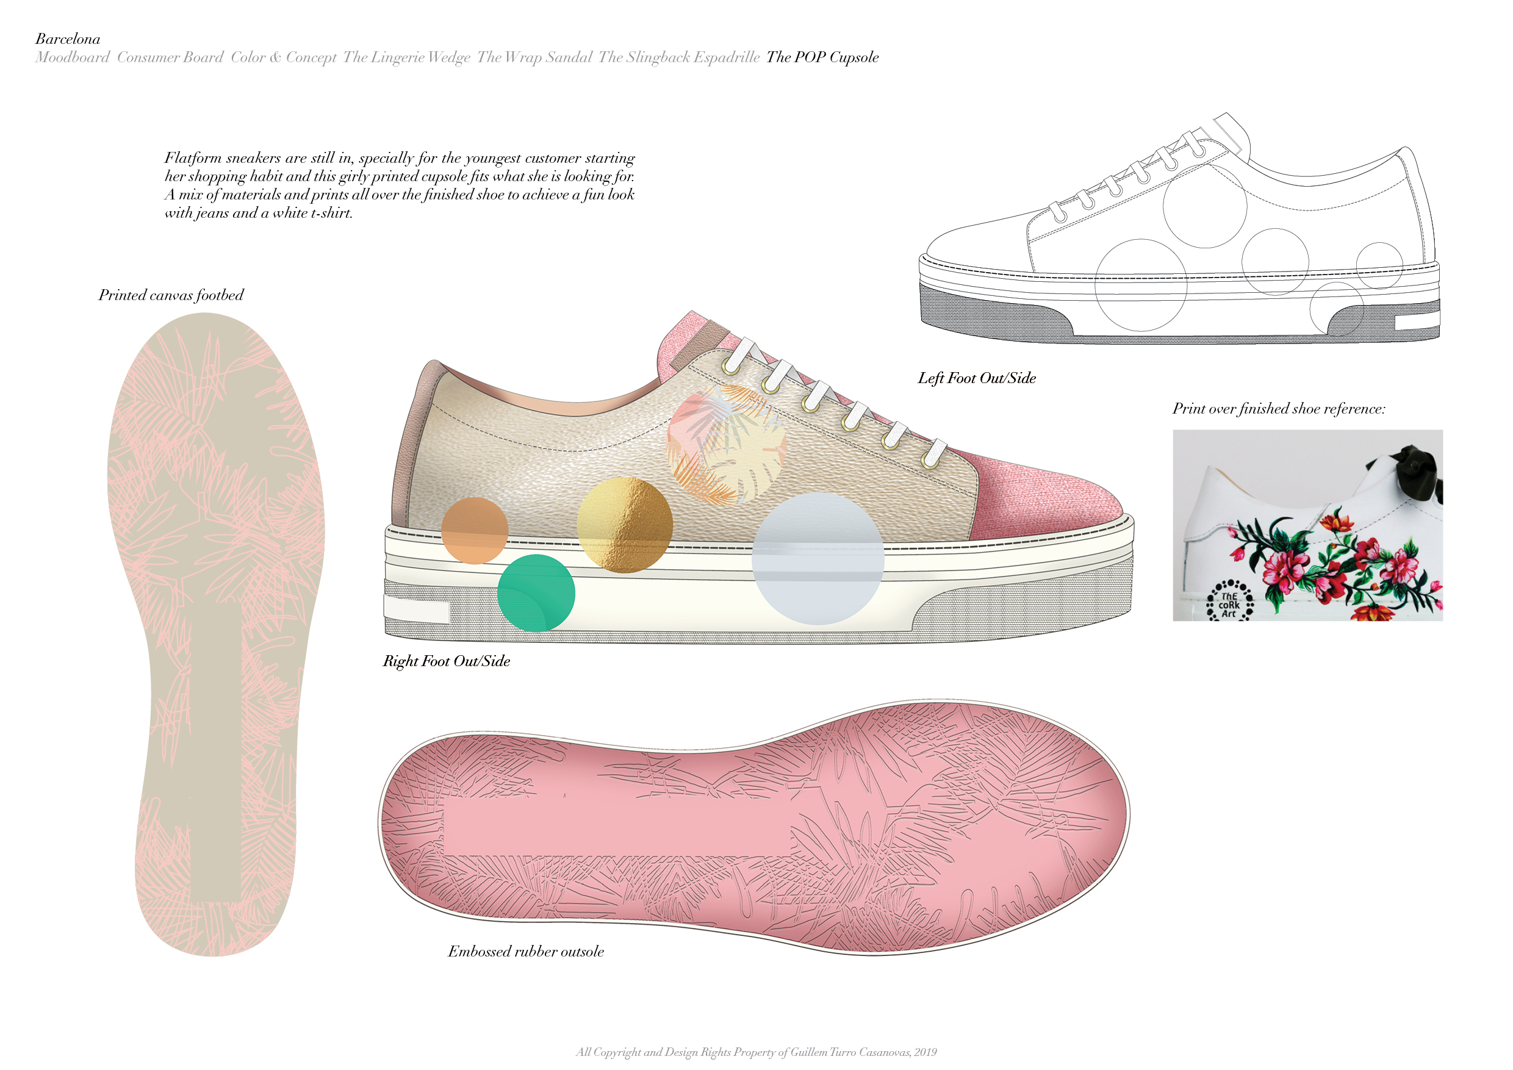Click the left foot line drawing sneaker

(1179, 228)
